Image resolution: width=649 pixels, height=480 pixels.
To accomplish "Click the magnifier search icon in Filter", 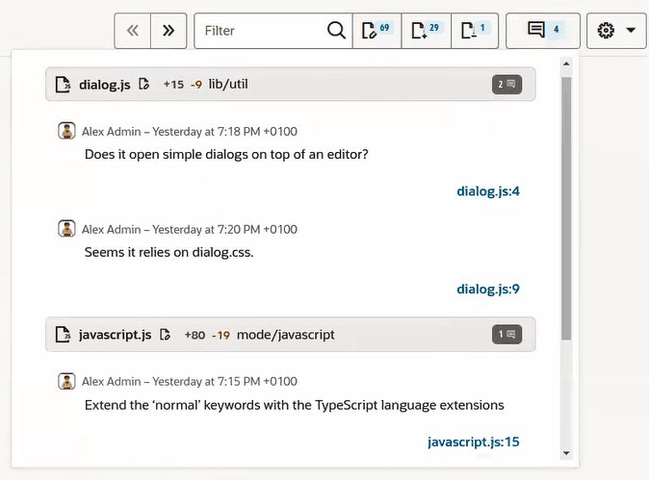I will tap(336, 30).
